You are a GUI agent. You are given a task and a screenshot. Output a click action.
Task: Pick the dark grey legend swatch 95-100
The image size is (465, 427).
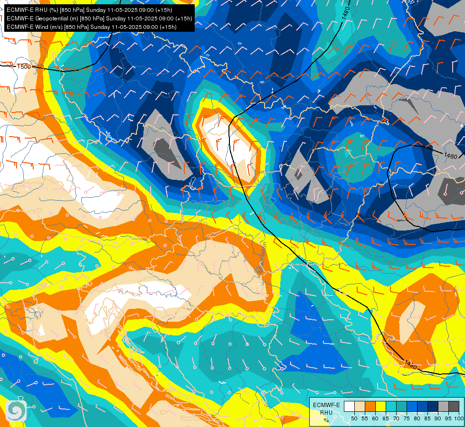[x=454, y=406]
